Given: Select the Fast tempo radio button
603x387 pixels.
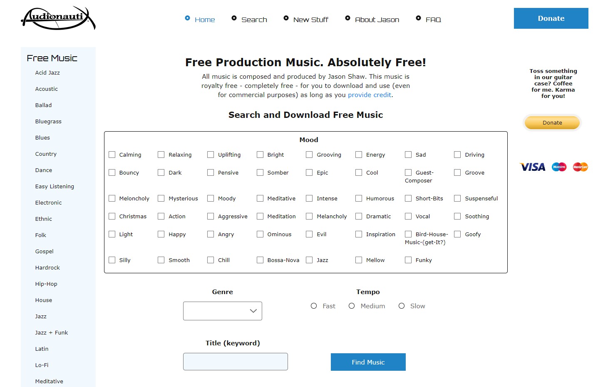Looking at the screenshot, I should pos(314,306).
